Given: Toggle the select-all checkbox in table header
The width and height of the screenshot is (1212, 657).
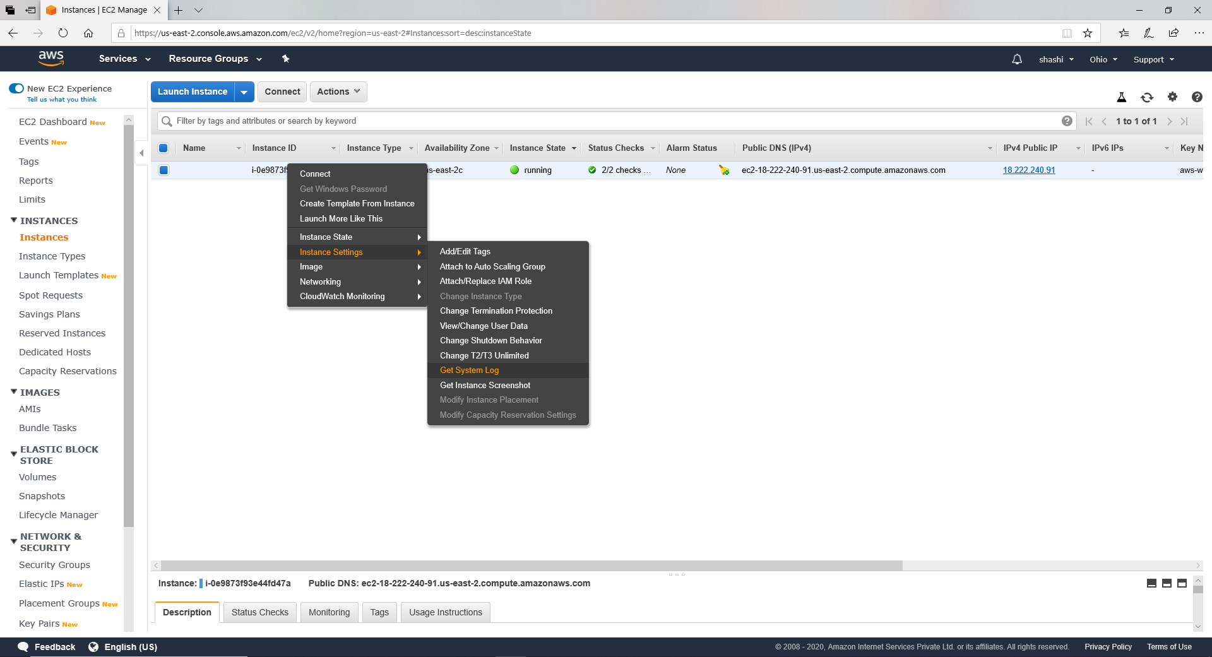Looking at the screenshot, I should point(163,148).
